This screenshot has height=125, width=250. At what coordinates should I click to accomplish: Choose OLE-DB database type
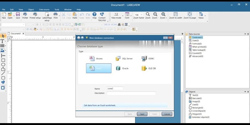point(148,68)
